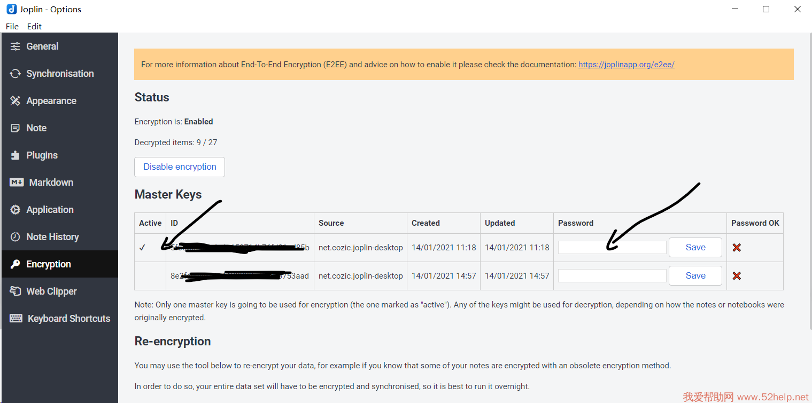Click the Synchronisation sync arrows icon
812x403 pixels.
16,74
